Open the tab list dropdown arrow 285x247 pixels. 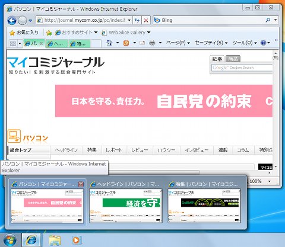click(x=20, y=43)
